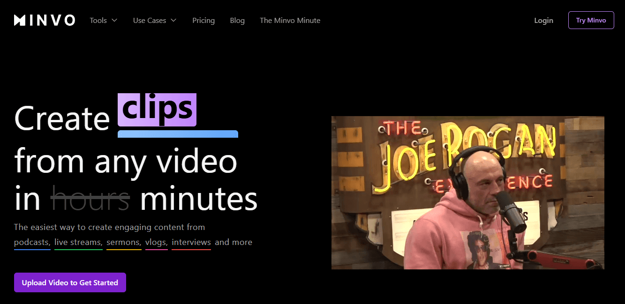Click the vlogs underlined word
The width and height of the screenshot is (625, 304).
(x=156, y=243)
